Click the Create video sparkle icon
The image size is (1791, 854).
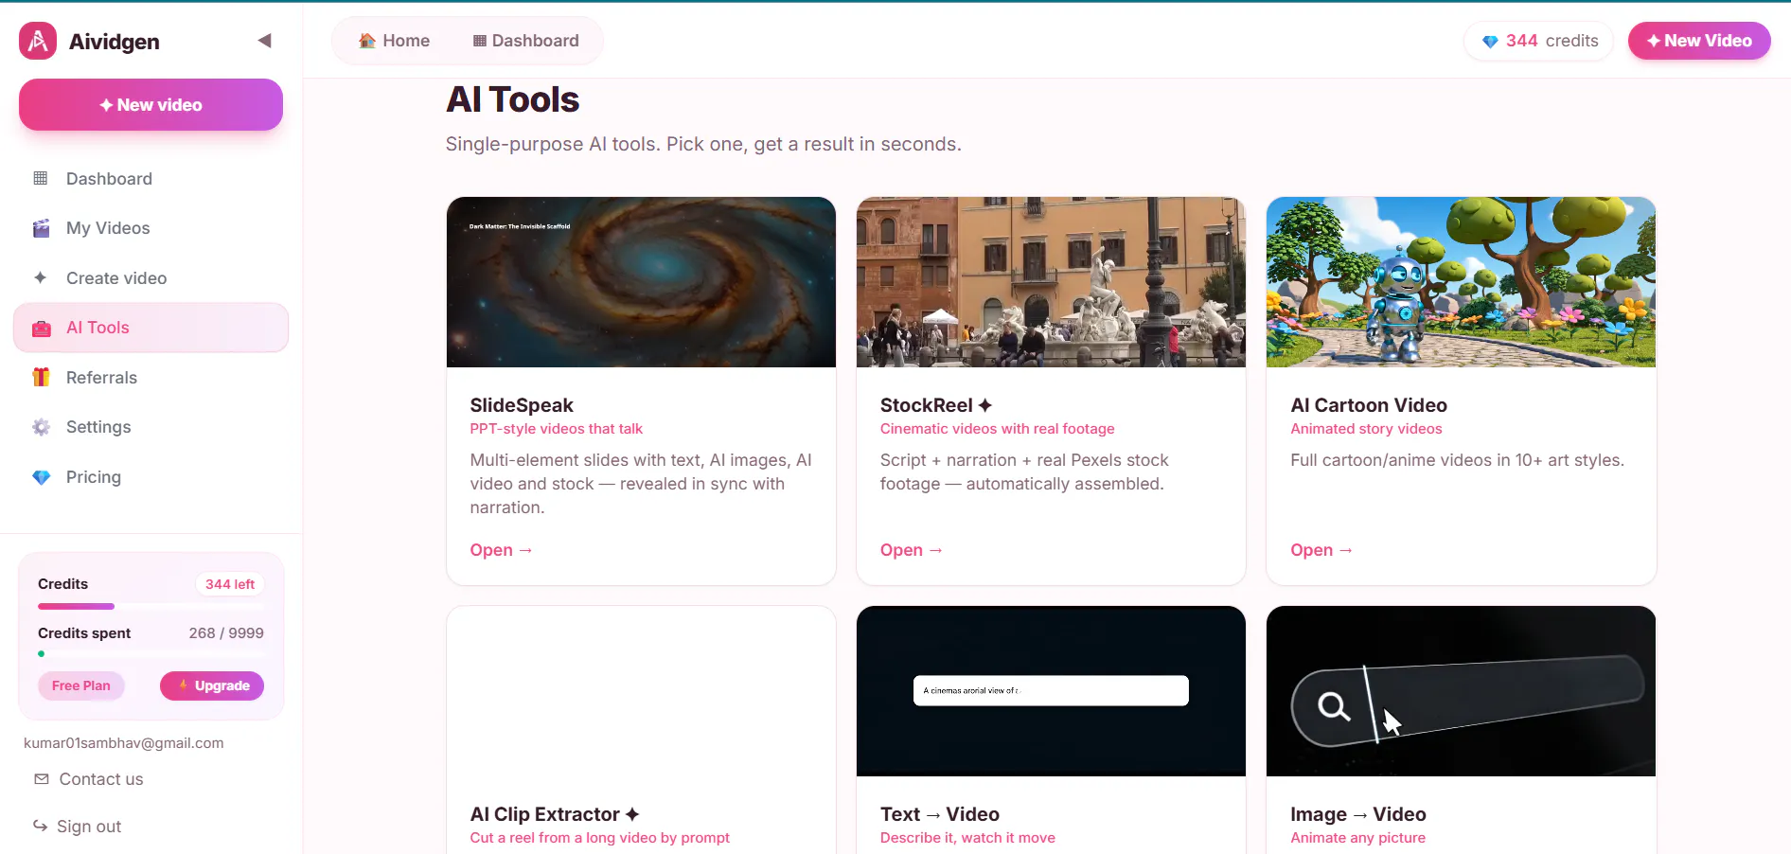[40, 277]
